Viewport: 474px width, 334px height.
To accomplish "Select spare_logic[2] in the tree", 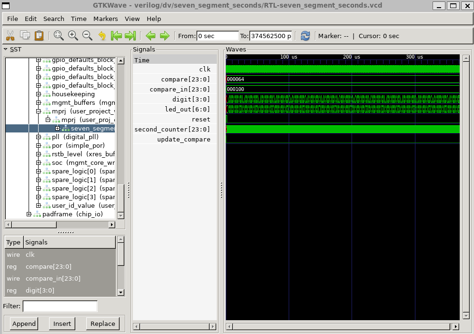I will pyautogui.click(x=83, y=188).
